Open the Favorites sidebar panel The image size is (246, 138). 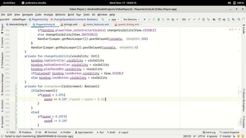(x=2, y=122)
